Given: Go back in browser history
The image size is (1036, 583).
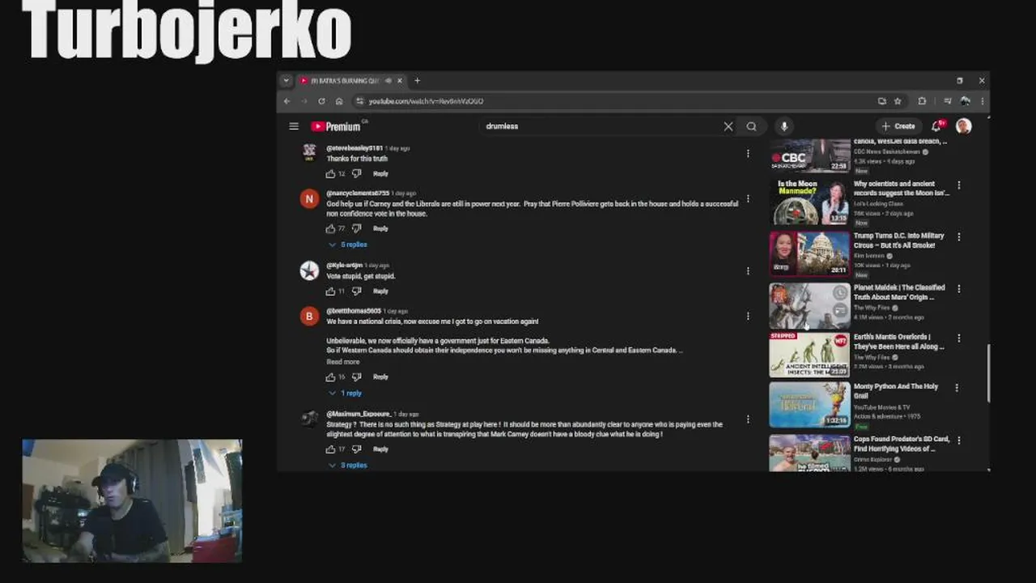Looking at the screenshot, I should pos(287,101).
